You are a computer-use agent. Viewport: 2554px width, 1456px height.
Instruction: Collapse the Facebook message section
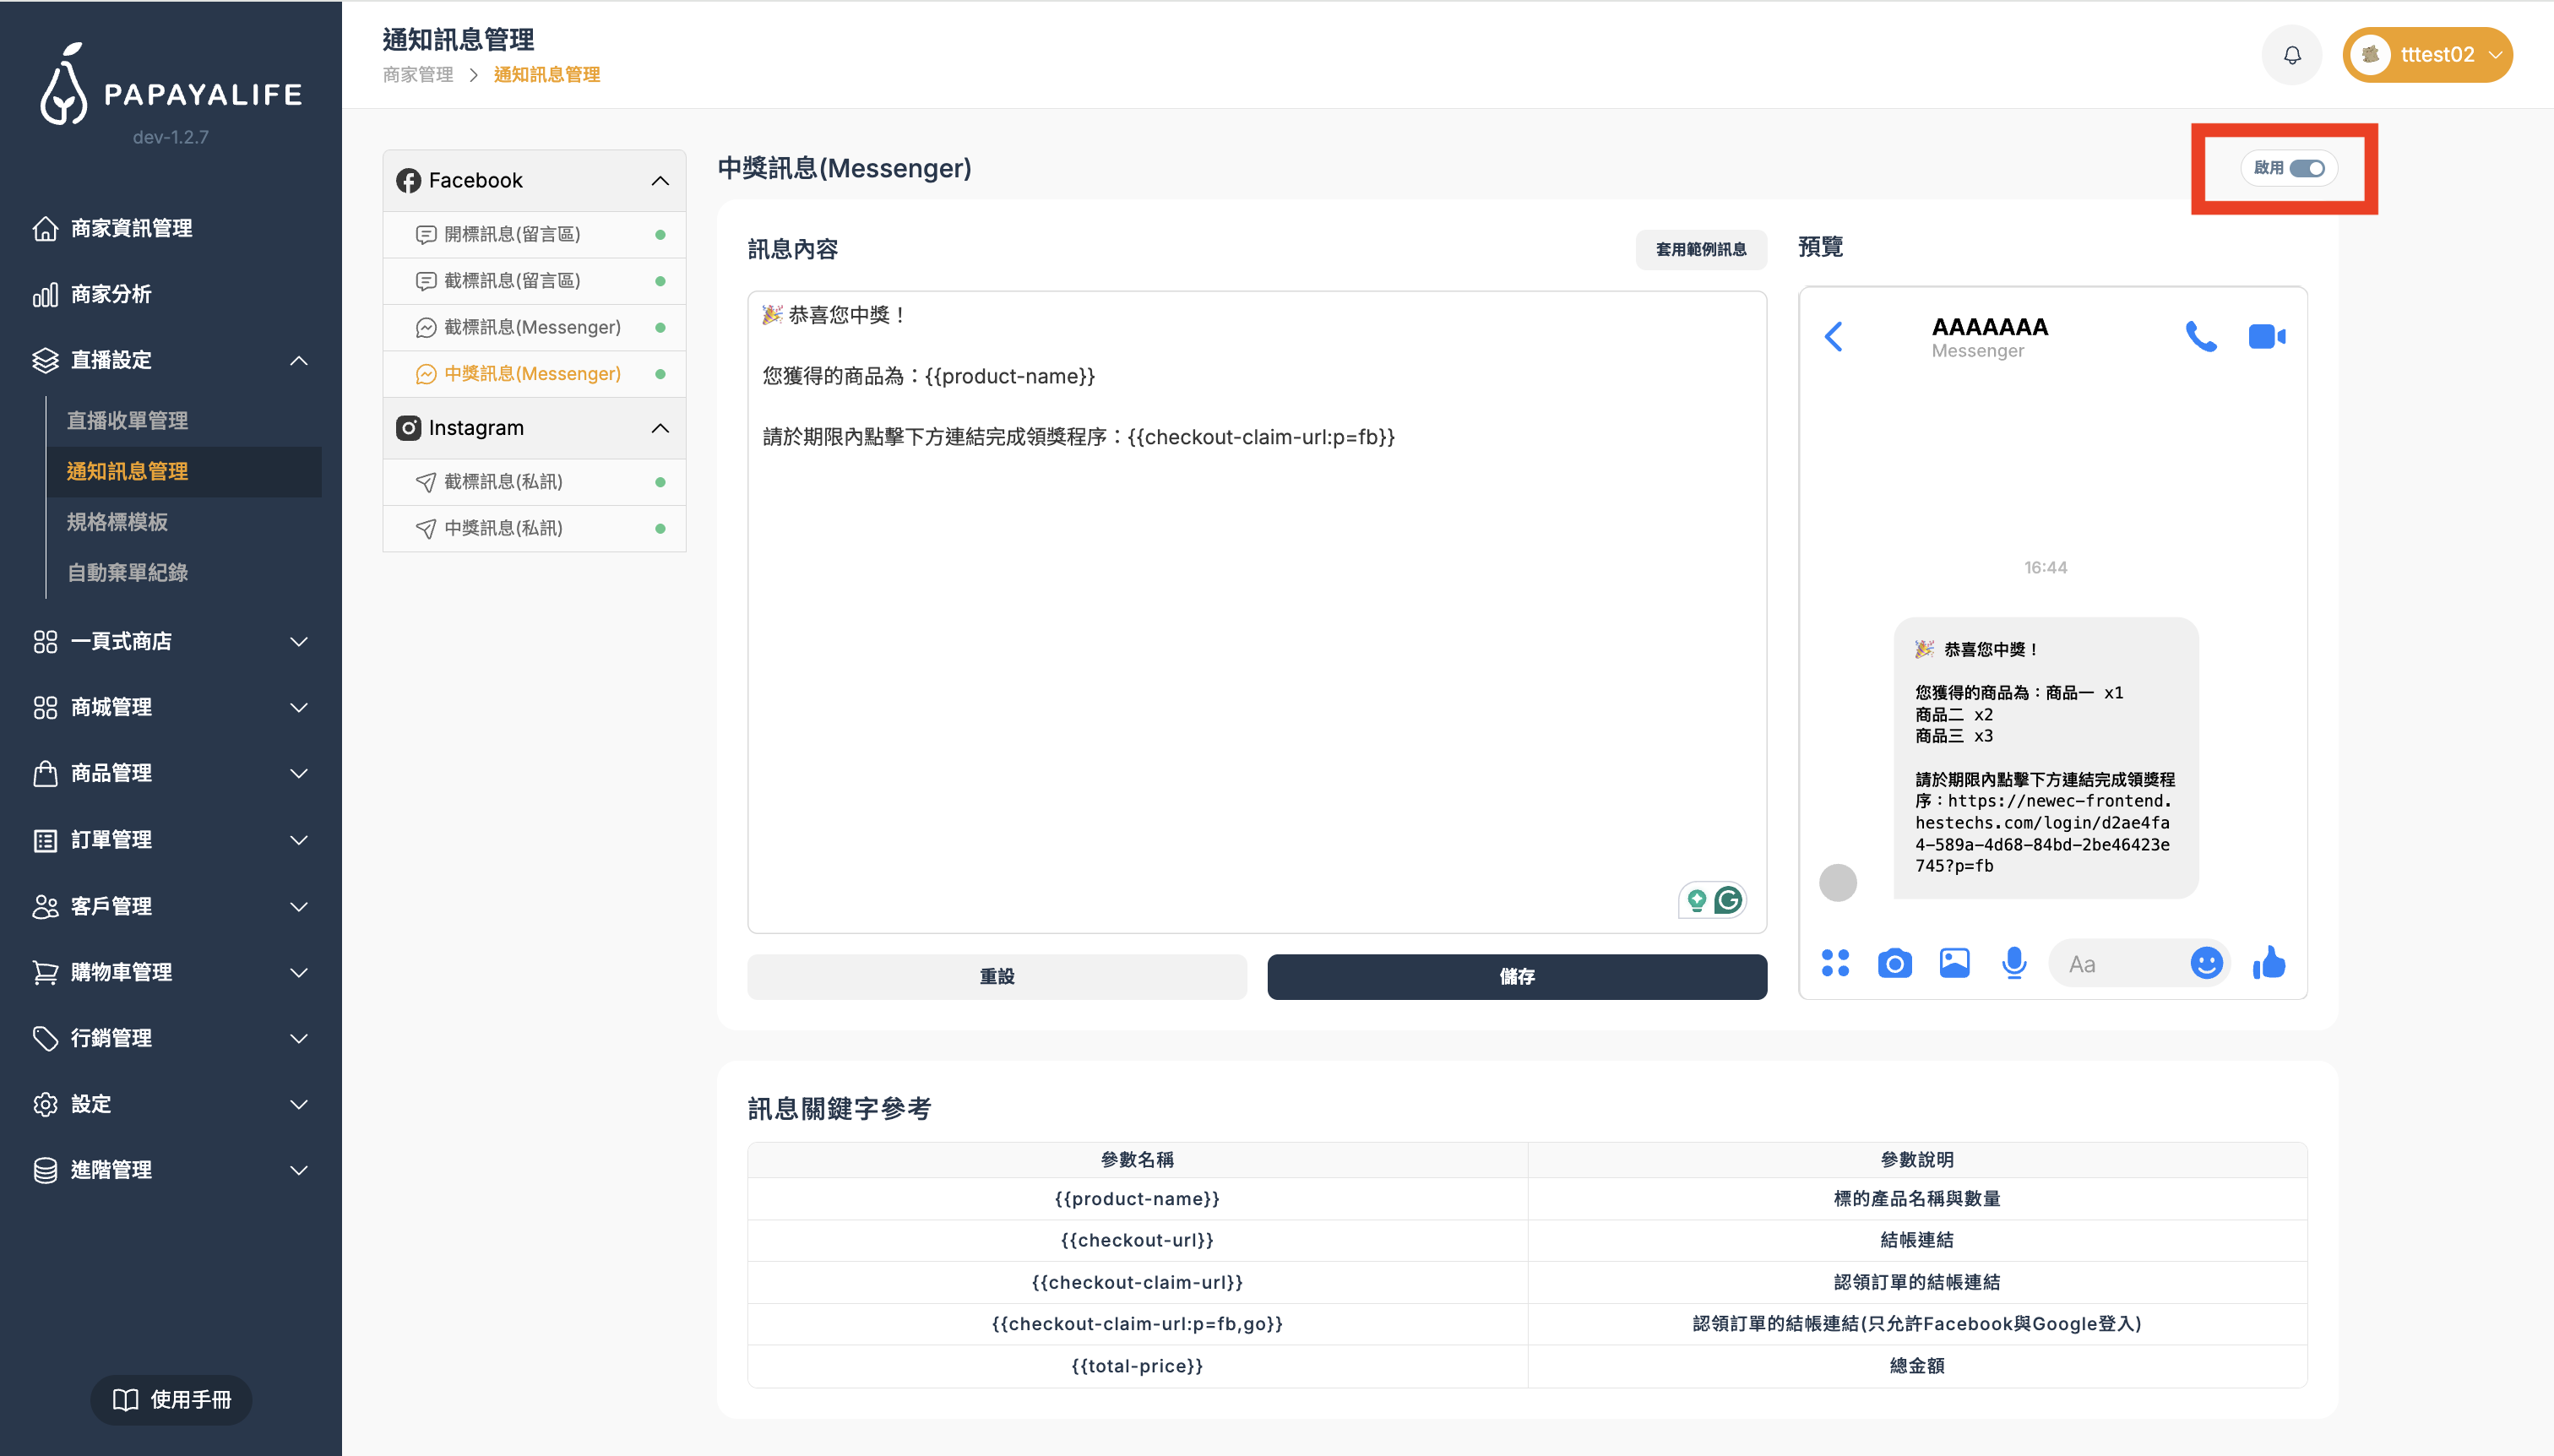pos(660,180)
